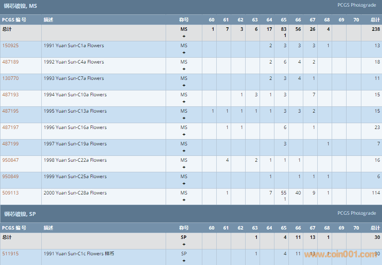Open PCGS number 150925 link
382x265 pixels.
click(x=11, y=46)
